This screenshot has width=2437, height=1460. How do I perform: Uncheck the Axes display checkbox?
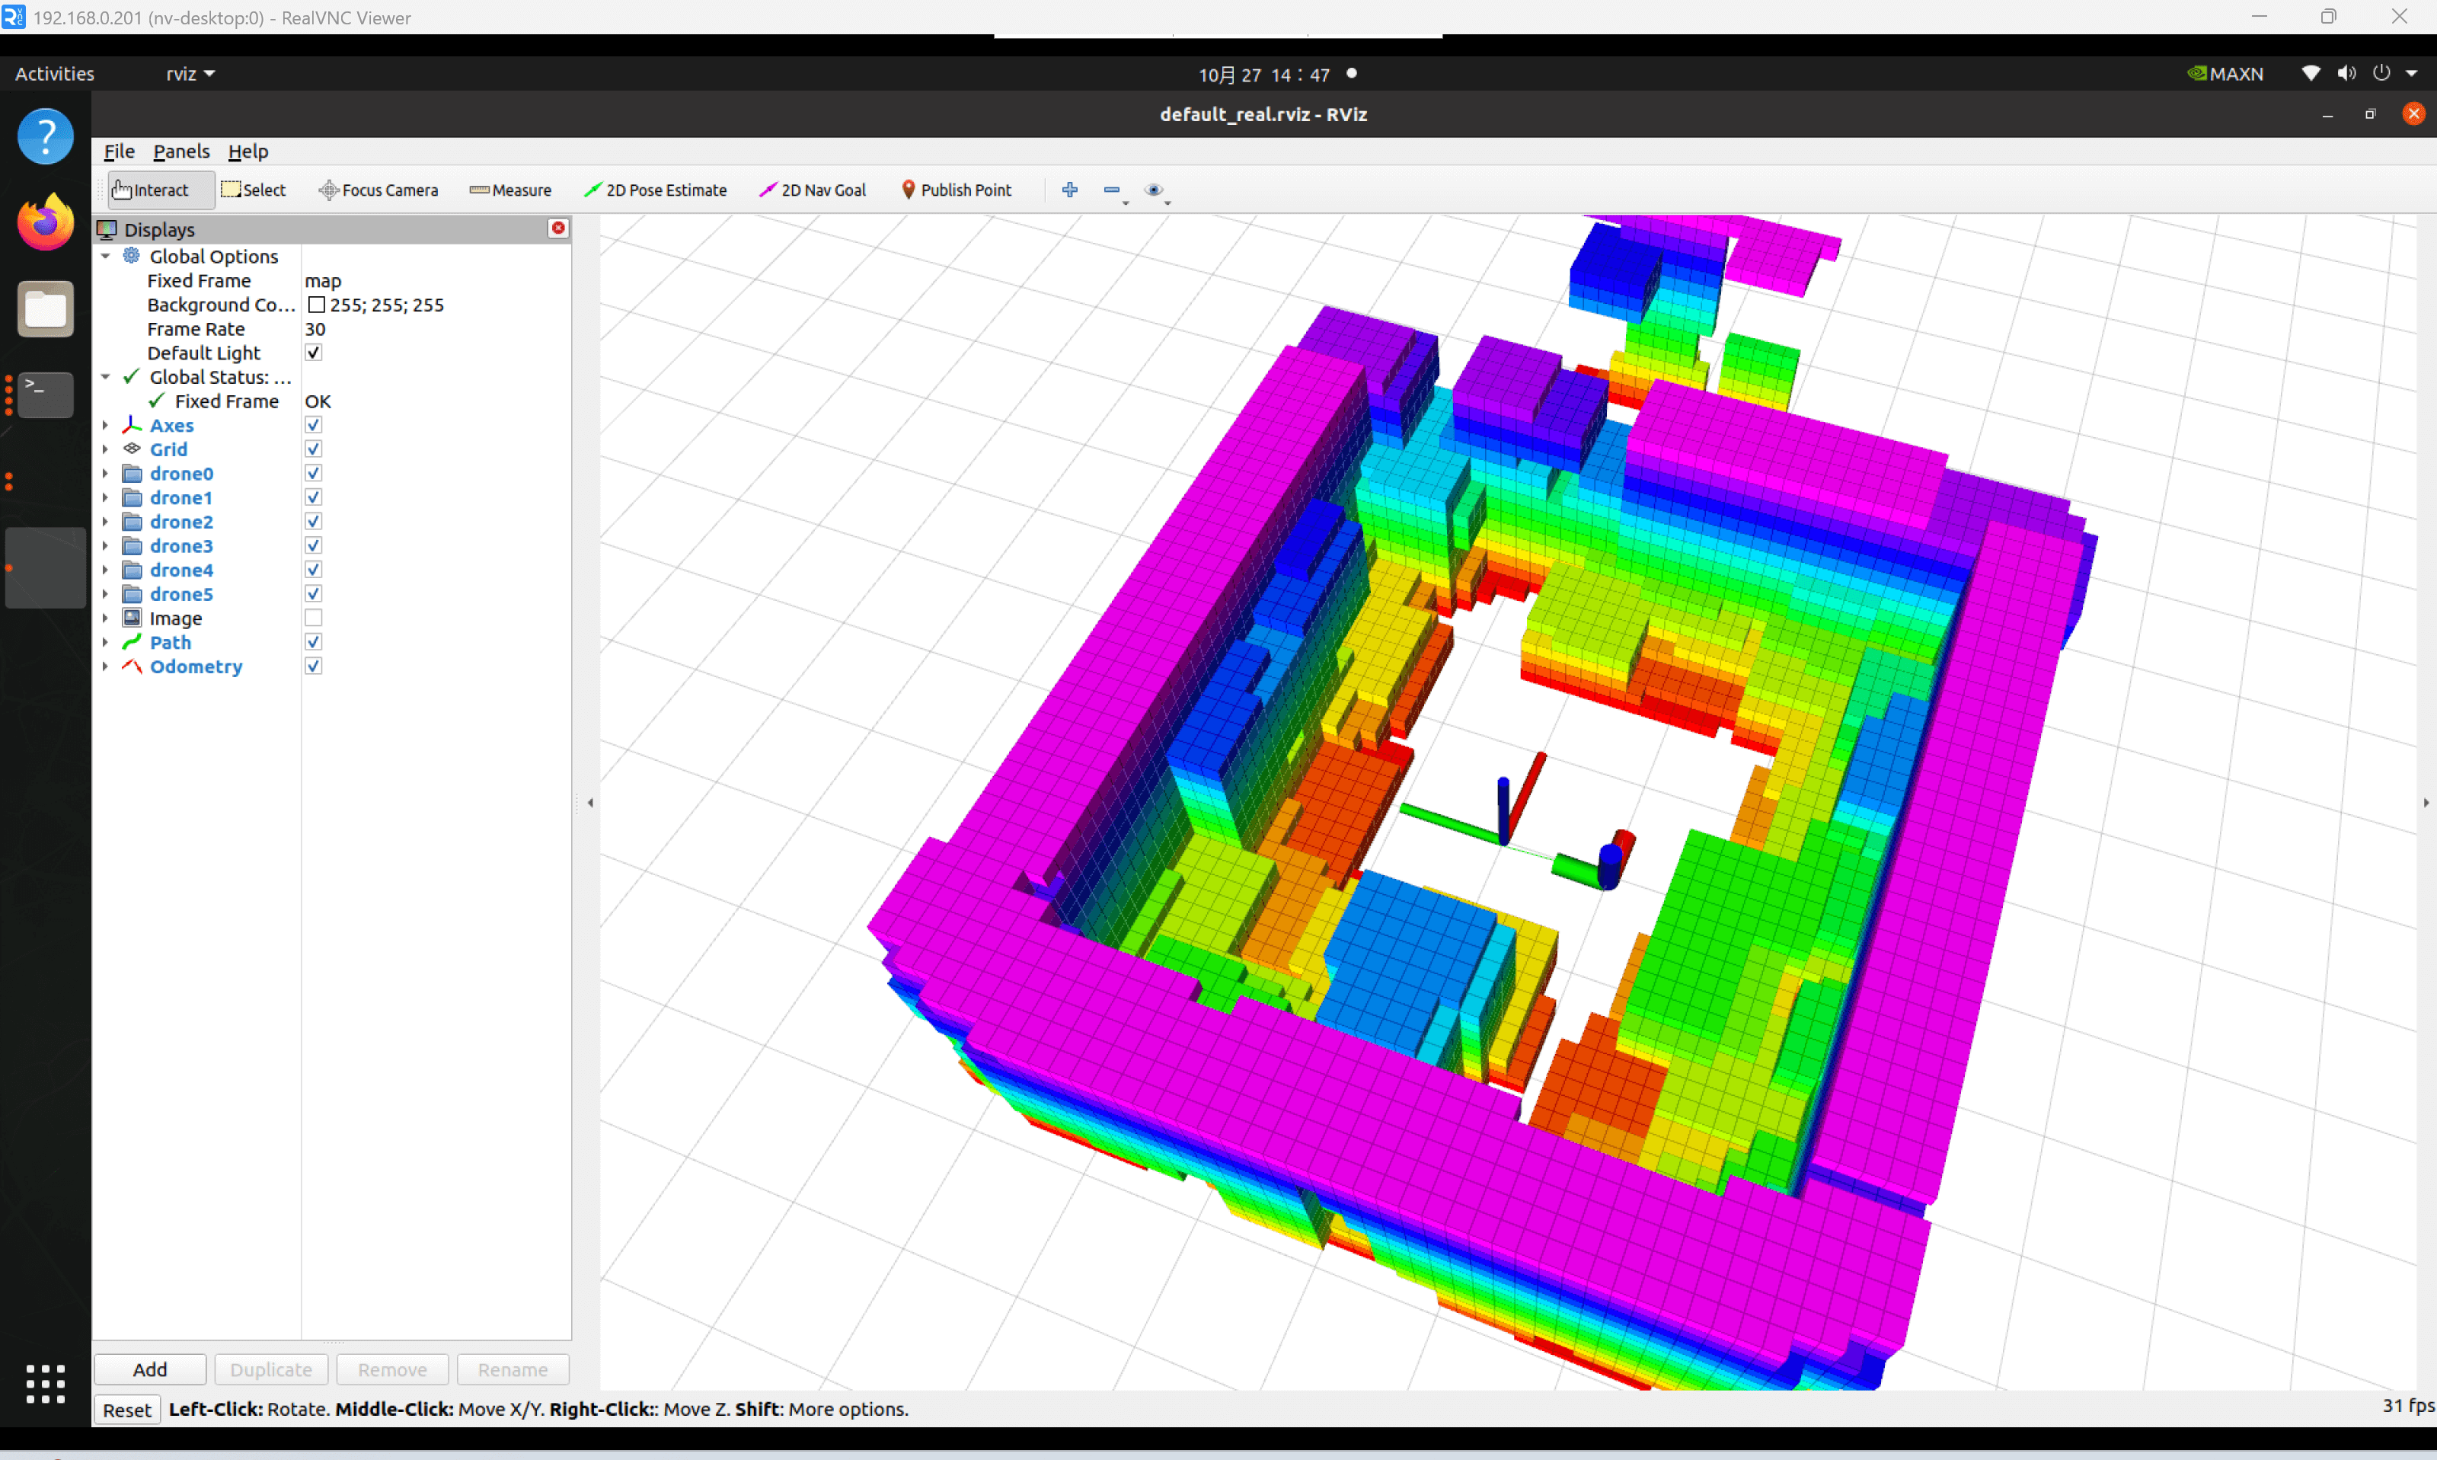314,425
